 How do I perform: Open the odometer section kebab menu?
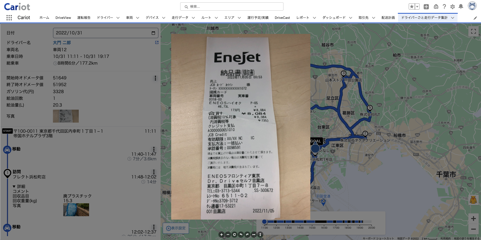(155, 78)
